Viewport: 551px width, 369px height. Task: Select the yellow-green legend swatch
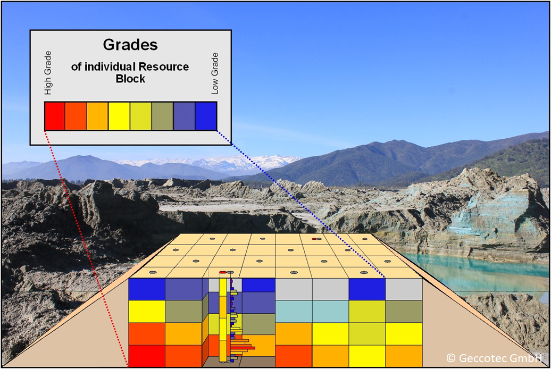141,116
